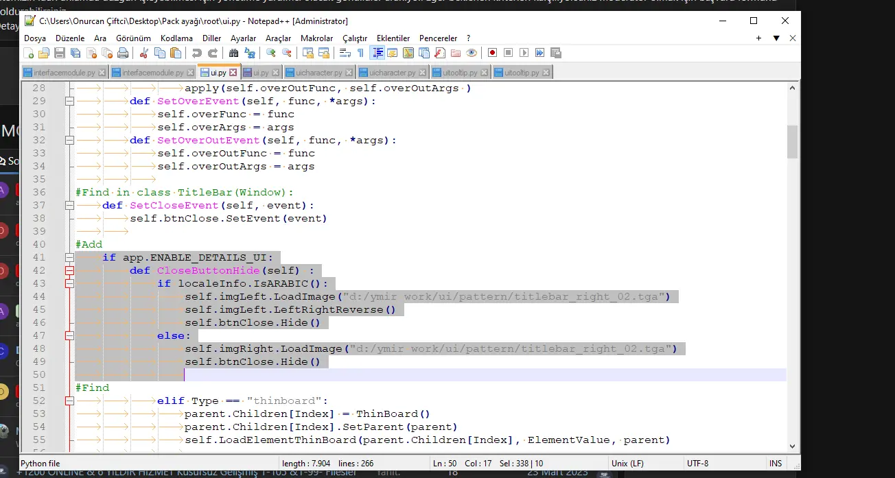The height and width of the screenshot is (478, 895).
Task: Open the Eklentiler menu
Action: click(393, 38)
